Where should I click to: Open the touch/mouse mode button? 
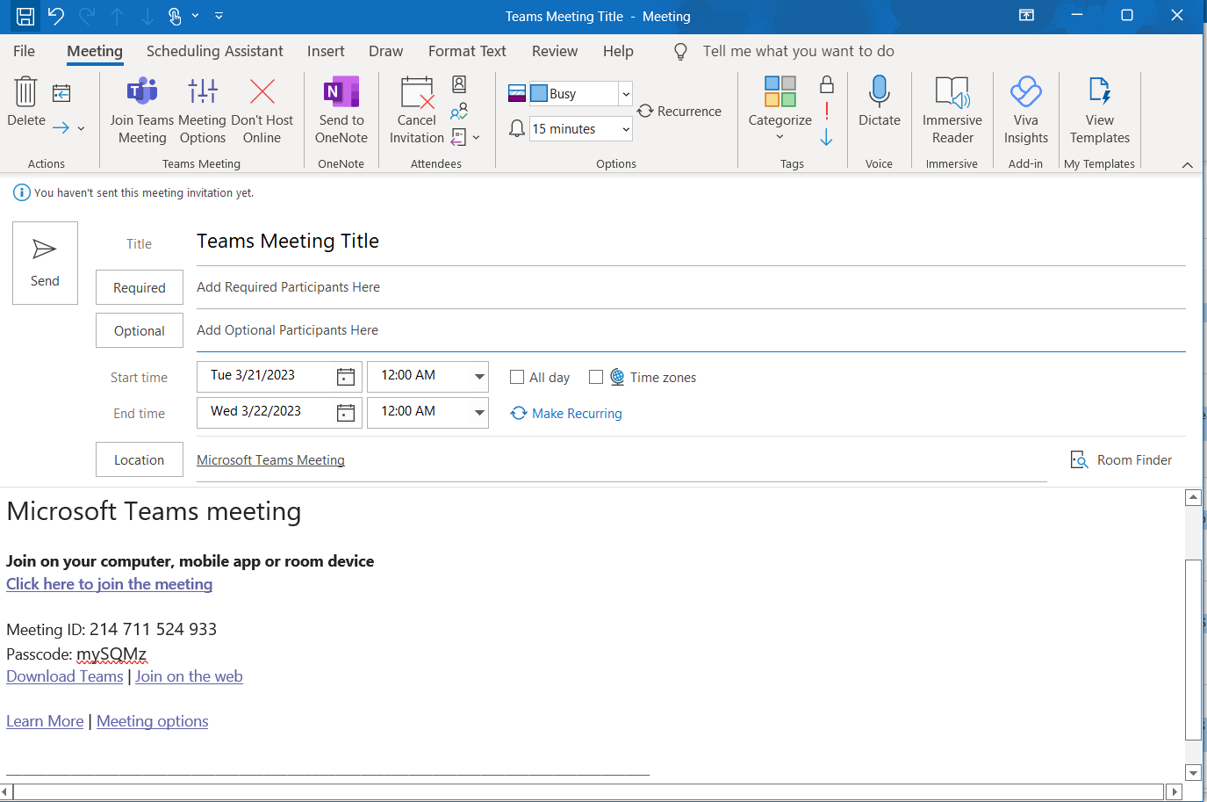(175, 16)
